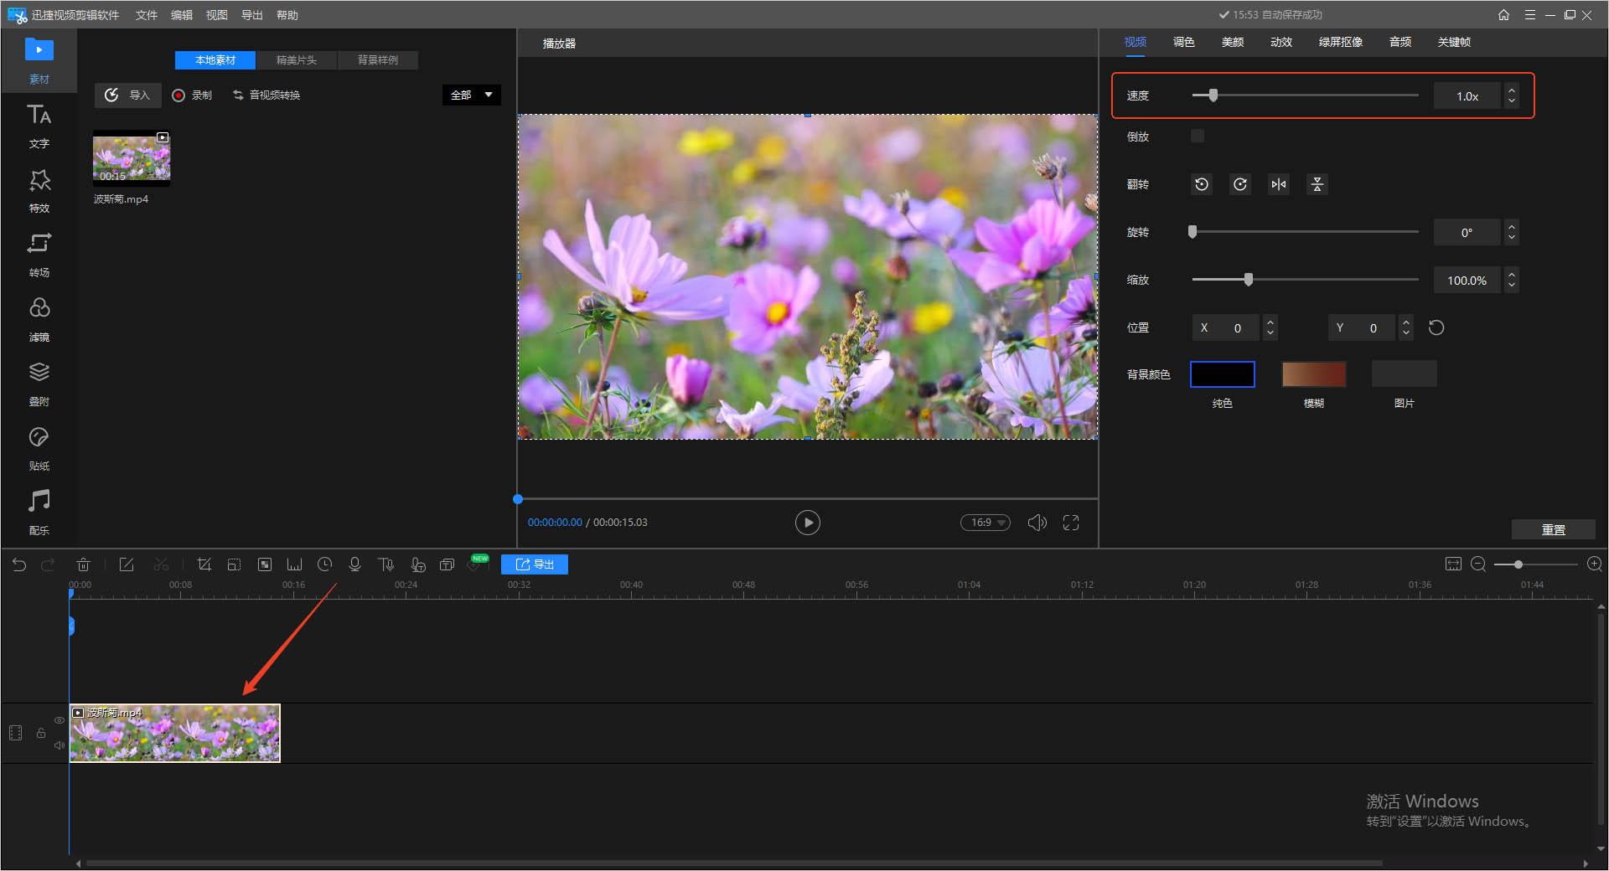The width and height of the screenshot is (1609, 871).
Task: Open the 滤镜 filters panel
Action: coord(39,319)
